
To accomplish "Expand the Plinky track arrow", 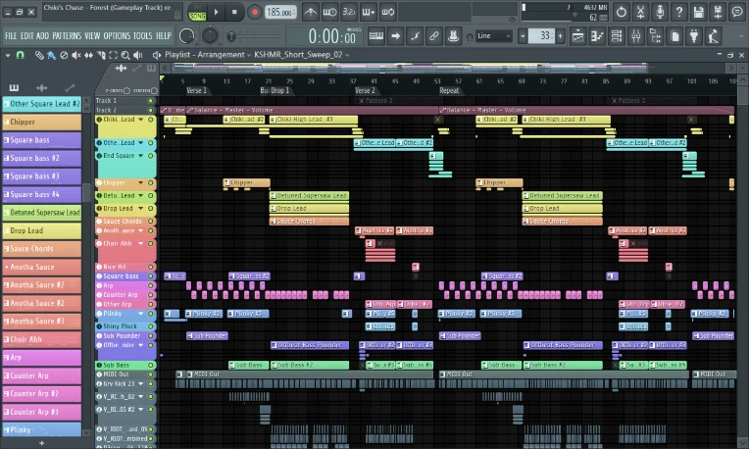I will point(141,314).
